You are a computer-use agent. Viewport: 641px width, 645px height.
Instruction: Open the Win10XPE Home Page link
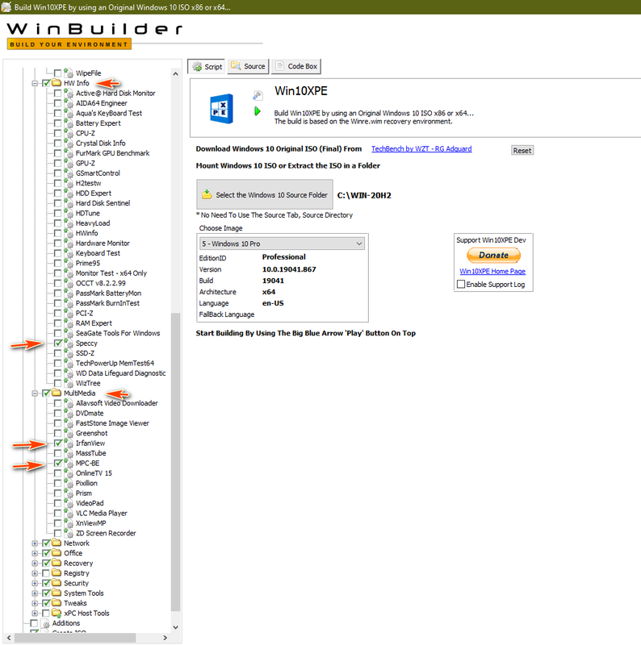point(492,272)
